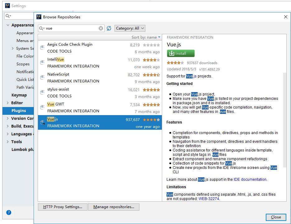
Task: Click the help question mark icon
Action: 8,212
